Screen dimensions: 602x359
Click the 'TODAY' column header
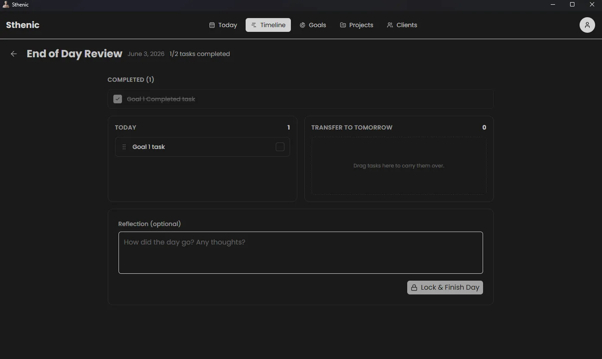[125, 127]
